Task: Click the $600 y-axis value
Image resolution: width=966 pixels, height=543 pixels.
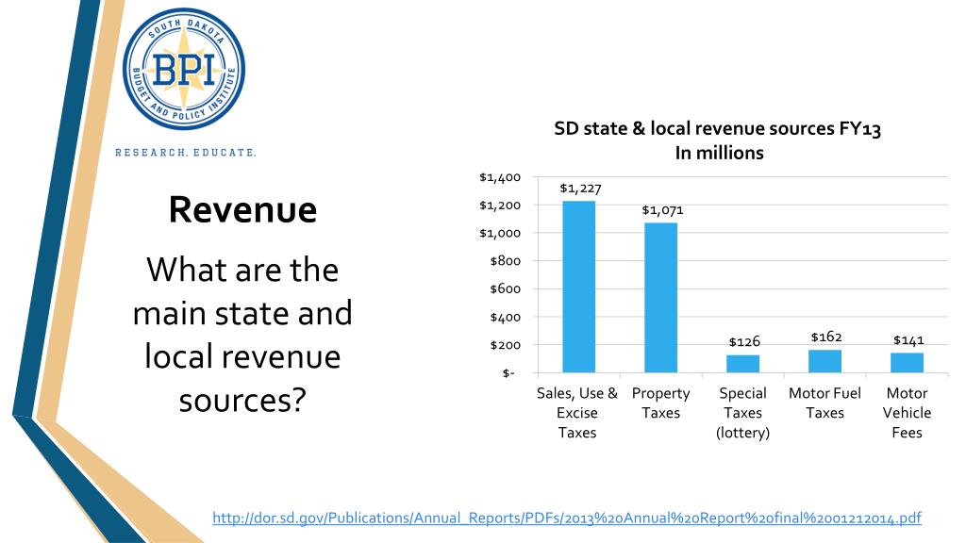Action: coord(506,288)
